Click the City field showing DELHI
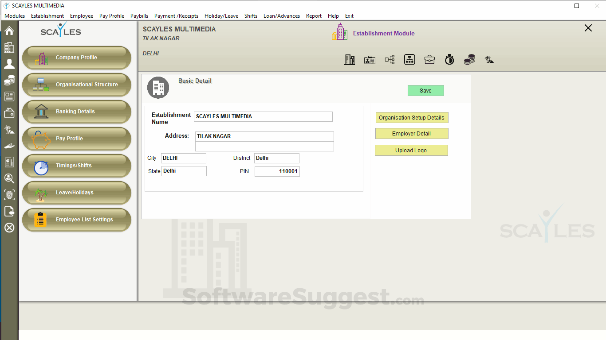This screenshot has width=606, height=340. pos(184,158)
